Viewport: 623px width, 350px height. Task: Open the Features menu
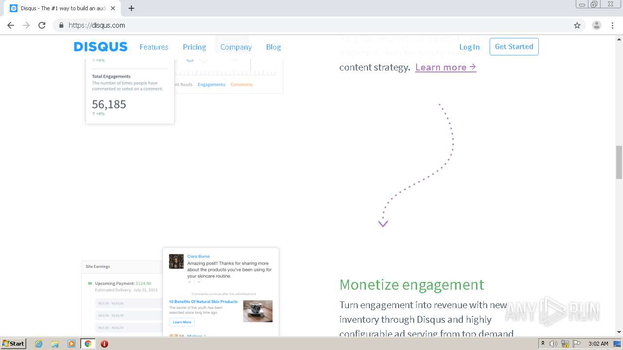coord(154,47)
